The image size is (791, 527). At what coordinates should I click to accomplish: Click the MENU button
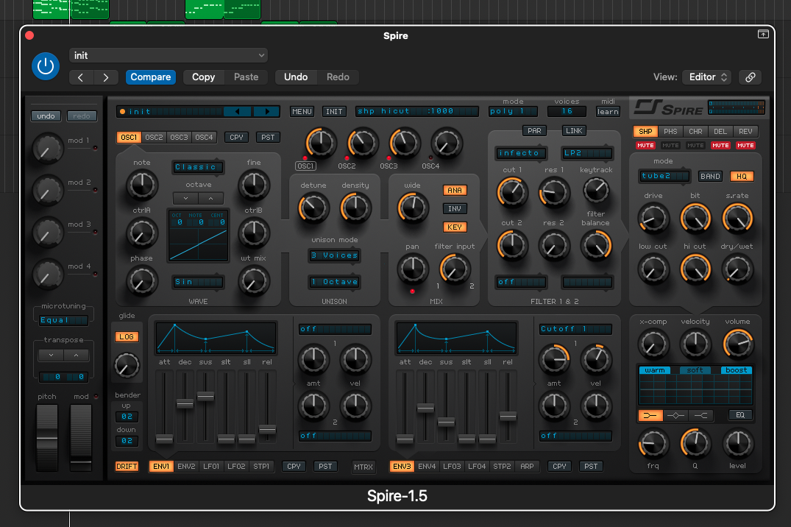click(302, 112)
